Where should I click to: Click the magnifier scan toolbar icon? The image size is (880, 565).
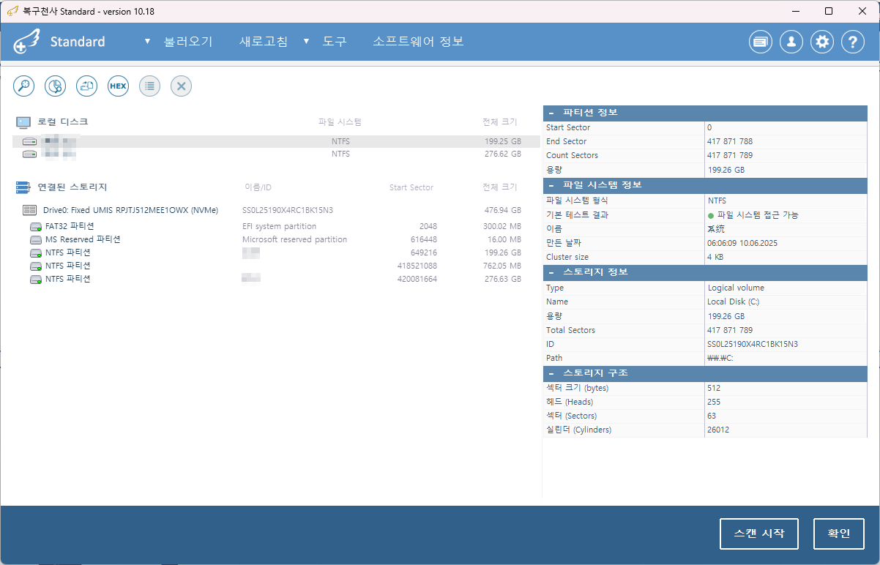click(24, 86)
